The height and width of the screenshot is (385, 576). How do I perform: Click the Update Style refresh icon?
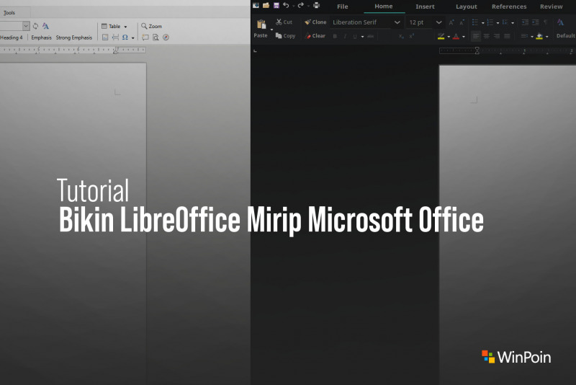point(35,26)
